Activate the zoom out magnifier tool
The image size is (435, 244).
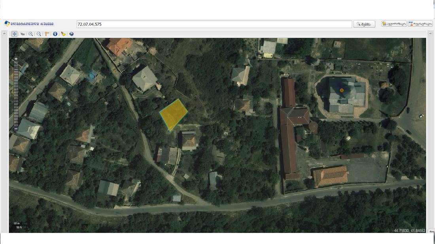pos(39,34)
